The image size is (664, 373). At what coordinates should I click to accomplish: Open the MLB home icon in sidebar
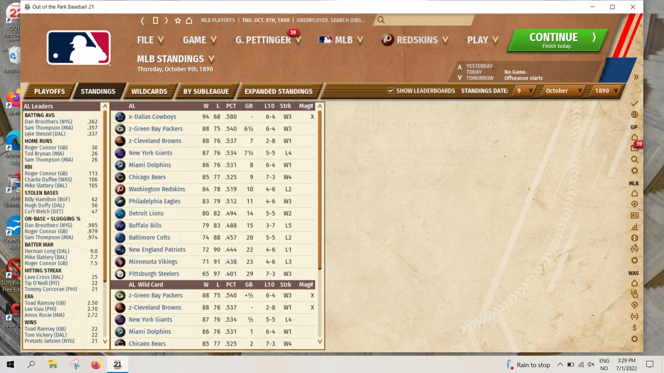tap(634, 193)
